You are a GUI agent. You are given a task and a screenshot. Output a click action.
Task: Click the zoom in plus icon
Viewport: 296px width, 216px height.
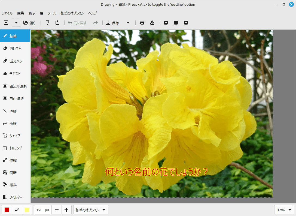tap(186, 23)
